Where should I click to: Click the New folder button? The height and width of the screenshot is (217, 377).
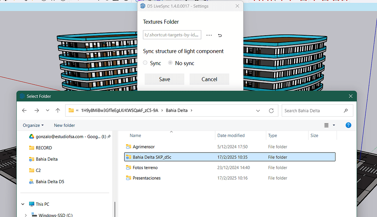(64, 125)
